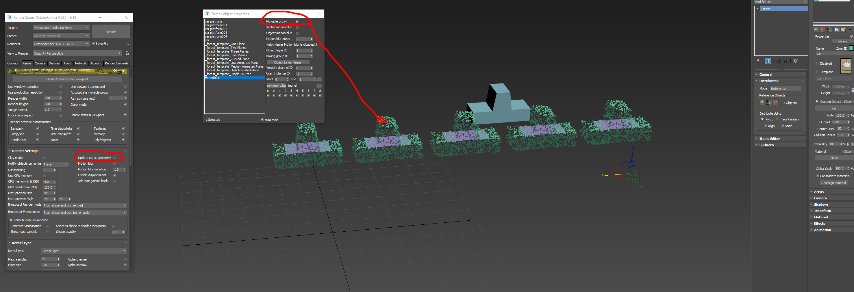
Task: Delete reference object with red X icon
Action: click(775, 103)
